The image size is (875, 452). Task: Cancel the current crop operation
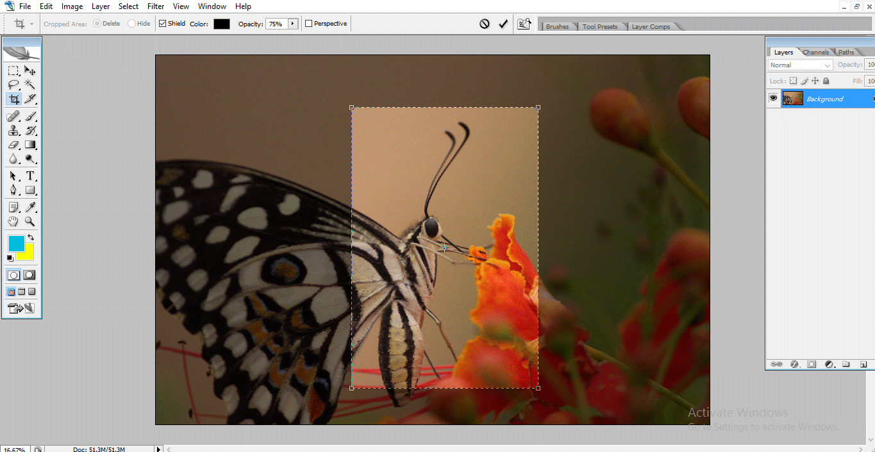485,24
